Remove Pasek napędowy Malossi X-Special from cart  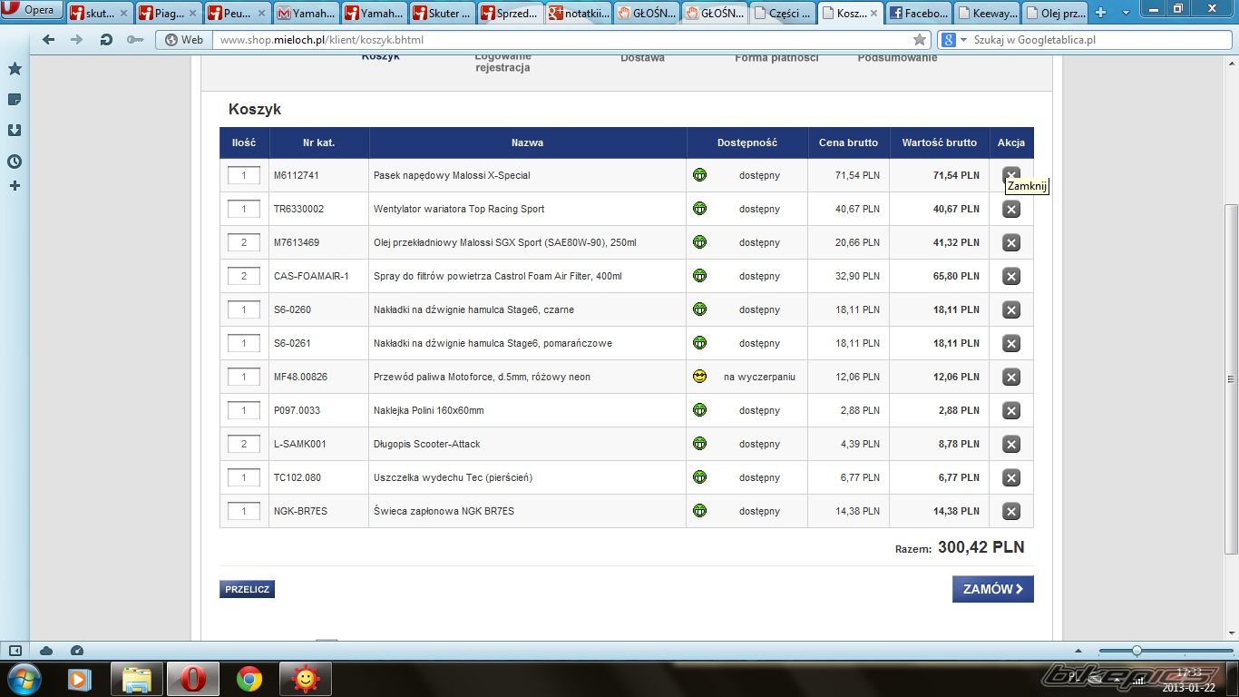tap(1011, 174)
